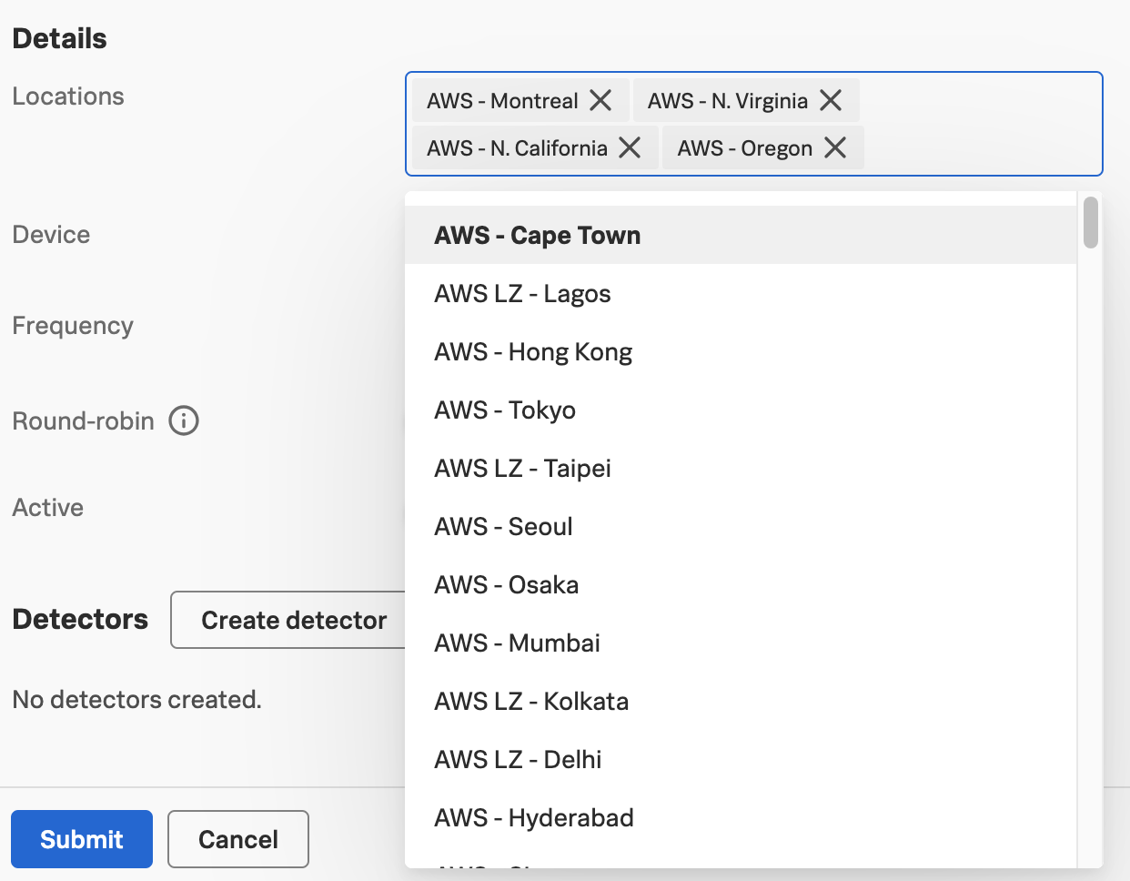Cancel the form changes
The width and height of the screenshot is (1130, 881).
[238, 839]
